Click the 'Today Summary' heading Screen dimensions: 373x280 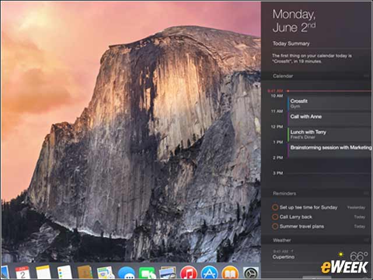pyautogui.click(x=291, y=44)
